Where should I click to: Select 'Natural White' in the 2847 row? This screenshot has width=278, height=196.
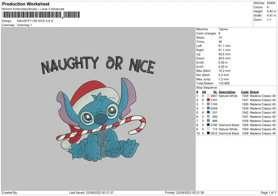pyautogui.click(x=228, y=96)
